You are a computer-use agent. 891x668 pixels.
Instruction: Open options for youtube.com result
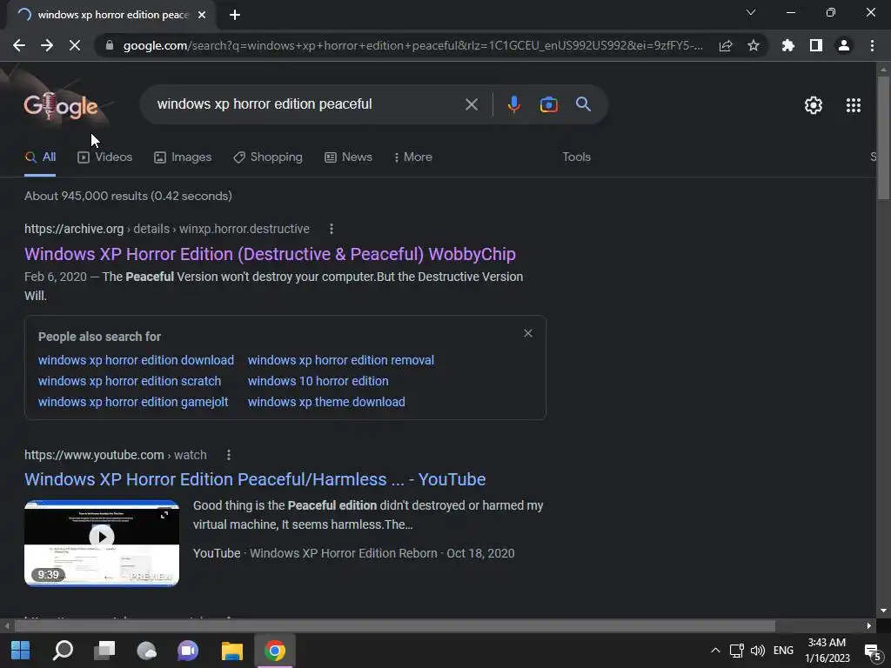click(229, 455)
